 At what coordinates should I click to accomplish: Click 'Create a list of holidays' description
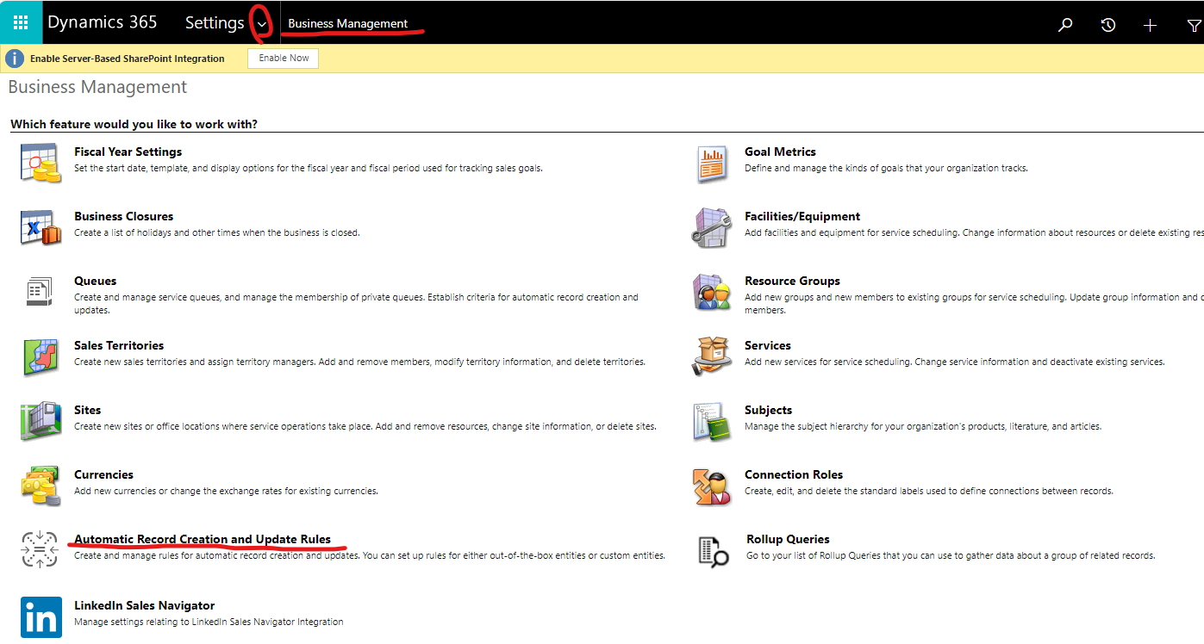[217, 232]
